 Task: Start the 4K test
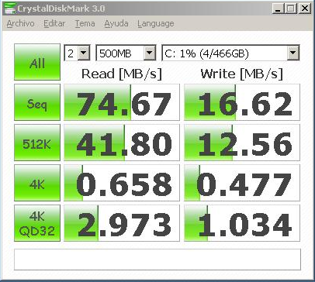(x=37, y=183)
